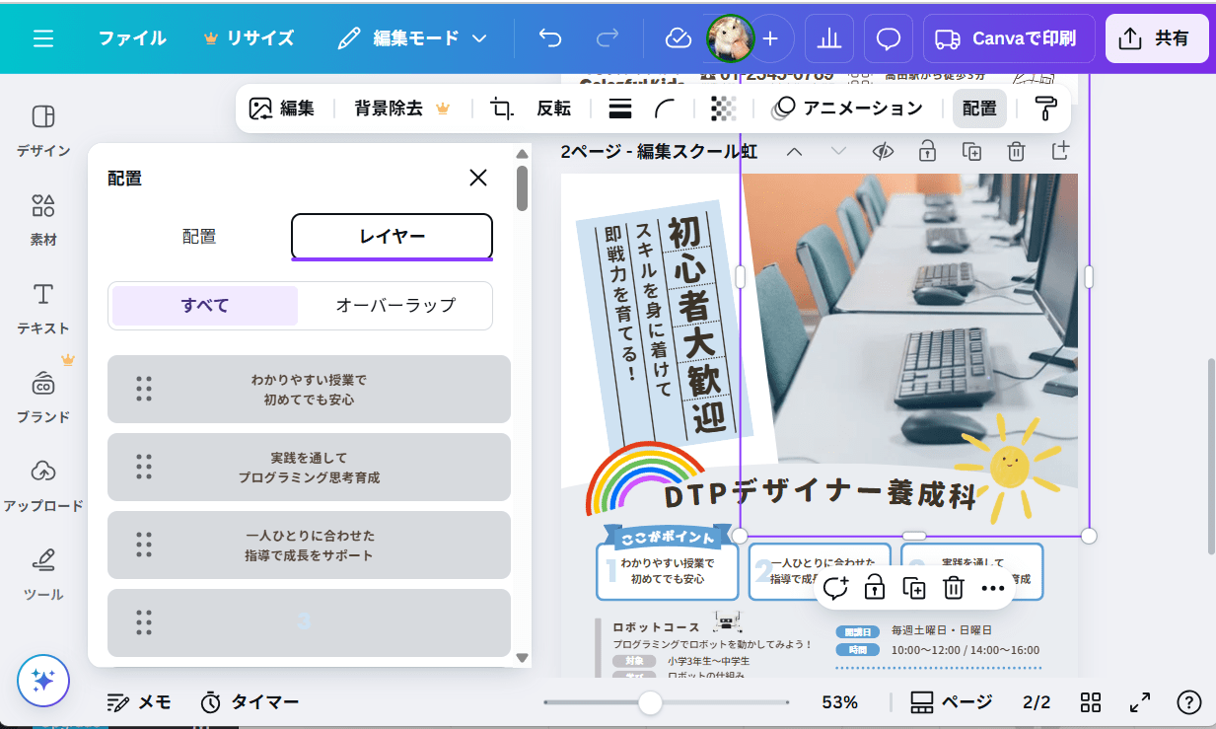Move page 2 down with chevron
1216x729 pixels.
[x=838, y=151]
